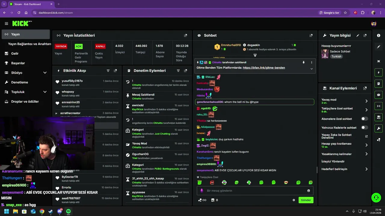The width and height of the screenshot is (385, 216).
Task: Open the browser address bar showing dashboard.kick.com/stream
Action: [174, 13]
